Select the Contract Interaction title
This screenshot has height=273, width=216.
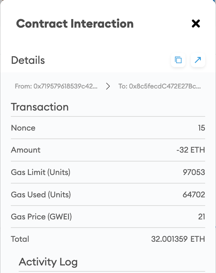pyautogui.click(x=75, y=24)
